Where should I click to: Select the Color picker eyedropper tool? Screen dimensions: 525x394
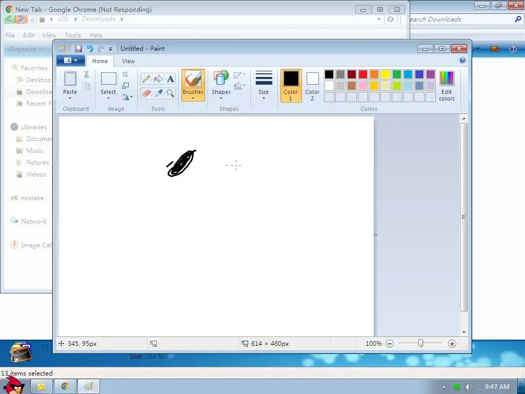tap(158, 93)
